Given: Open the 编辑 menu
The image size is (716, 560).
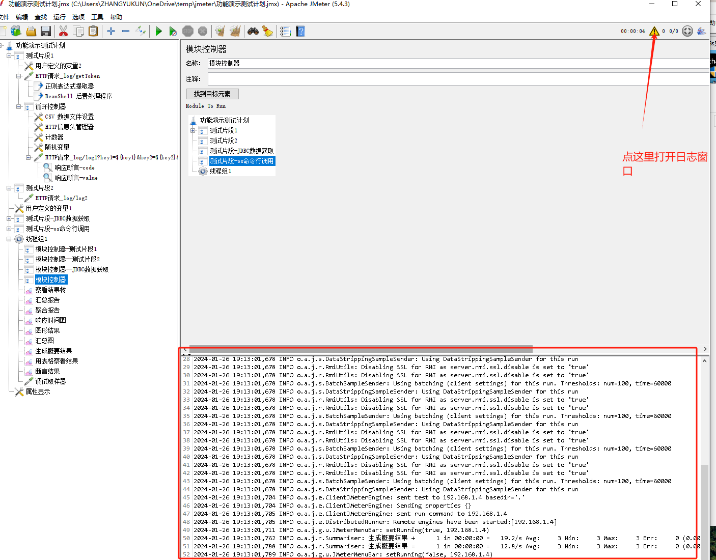Looking at the screenshot, I should tap(22, 17).
